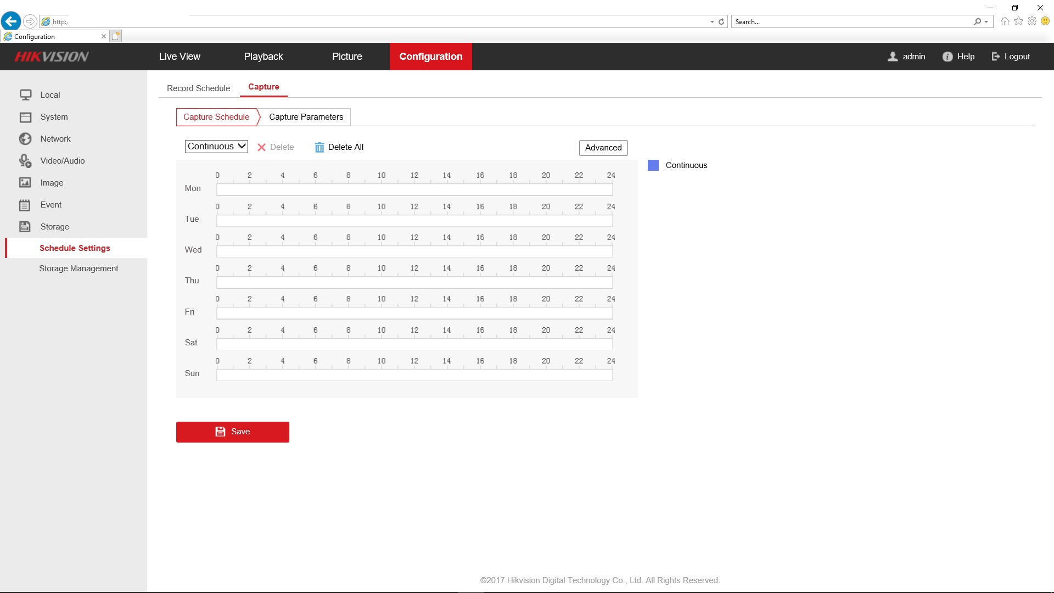Click the System icon in sidebar
The width and height of the screenshot is (1054, 593).
(x=25, y=117)
